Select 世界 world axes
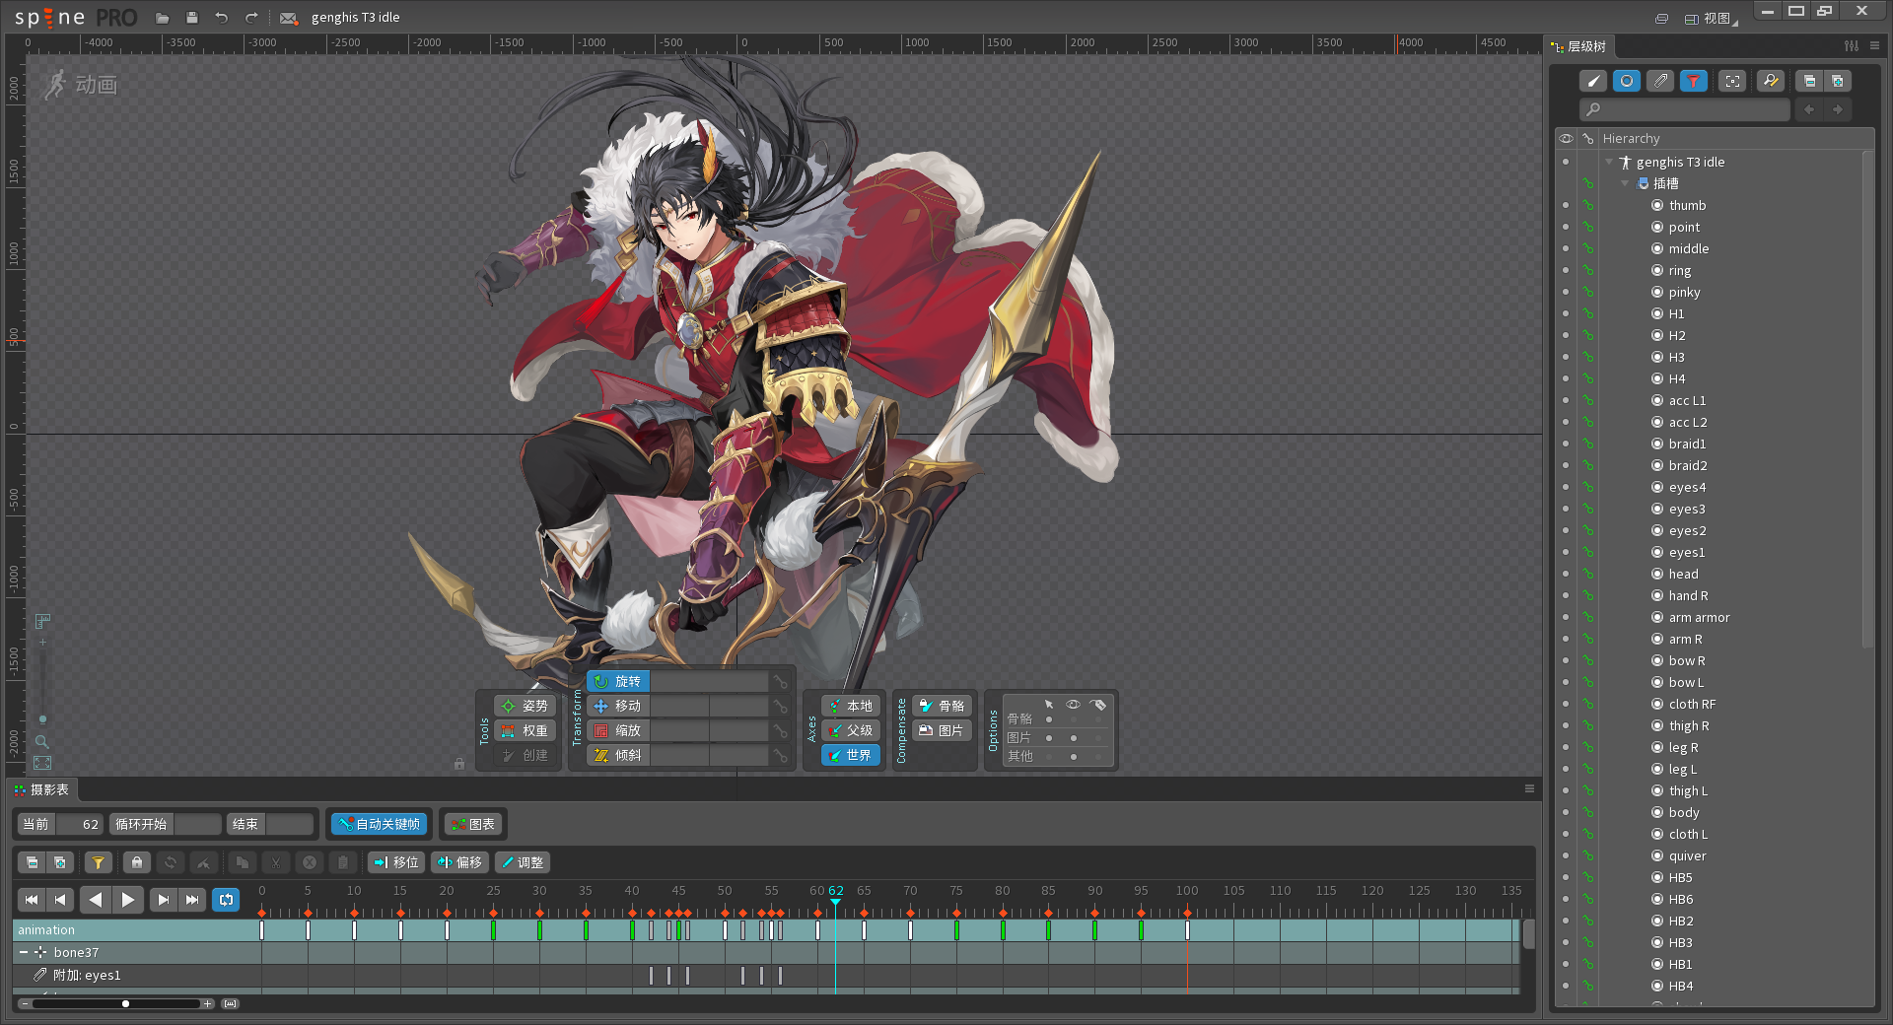 coord(850,755)
